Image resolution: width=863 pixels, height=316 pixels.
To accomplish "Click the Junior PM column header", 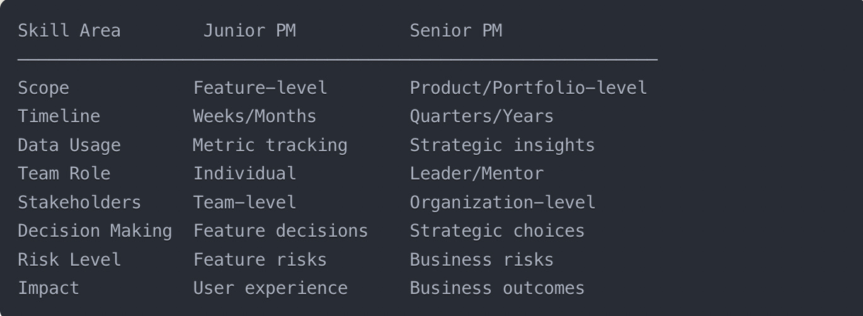I will 249,30.
